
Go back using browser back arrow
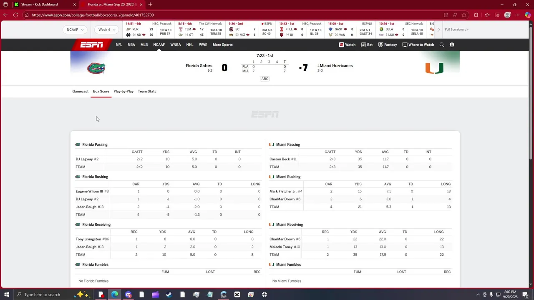5,15
